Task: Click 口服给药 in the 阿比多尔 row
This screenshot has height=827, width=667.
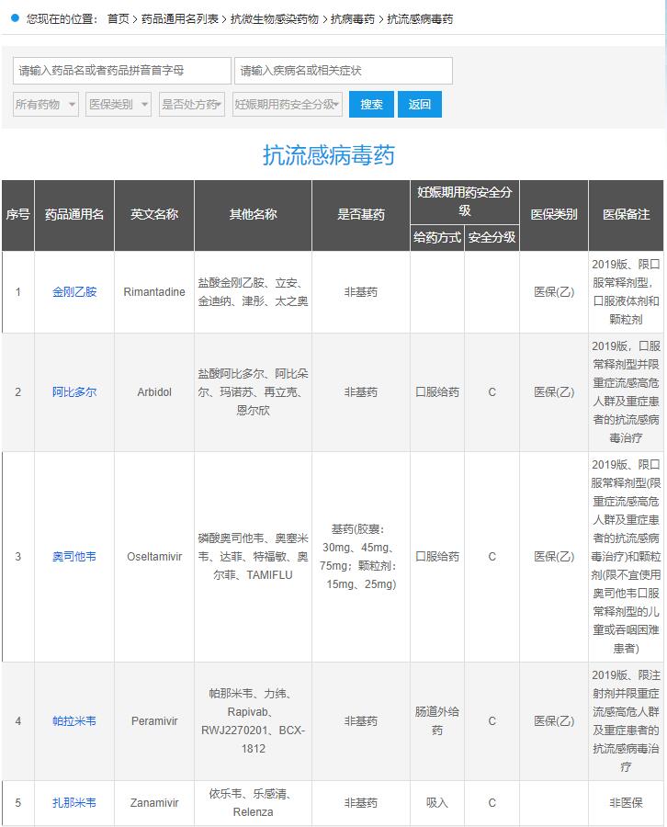Action: [x=437, y=391]
